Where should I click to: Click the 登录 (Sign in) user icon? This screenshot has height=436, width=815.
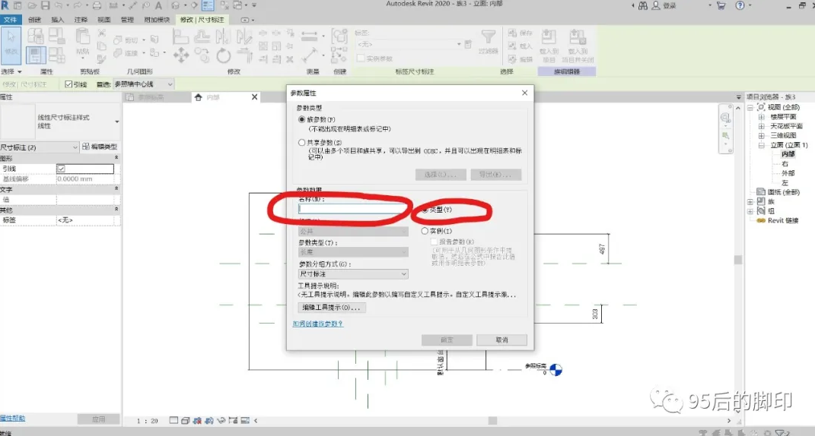click(x=656, y=6)
